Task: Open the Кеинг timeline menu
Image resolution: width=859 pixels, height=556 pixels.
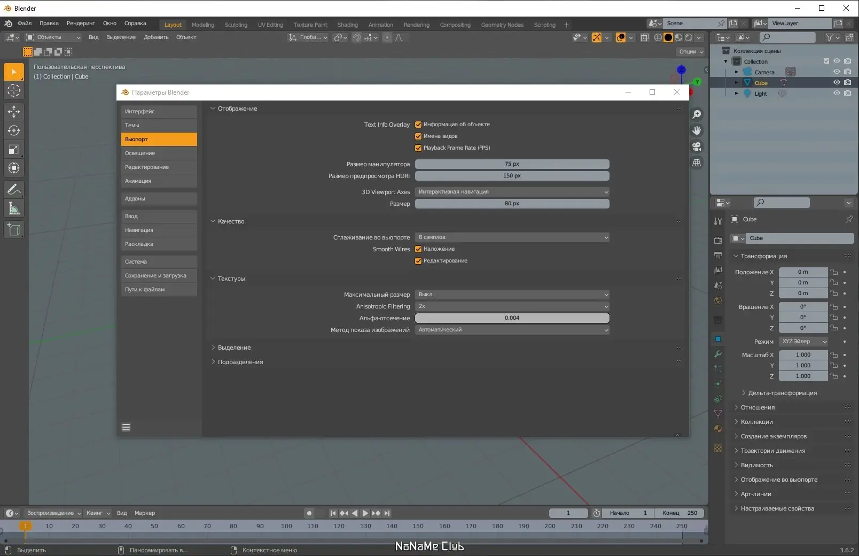Action: click(98, 513)
